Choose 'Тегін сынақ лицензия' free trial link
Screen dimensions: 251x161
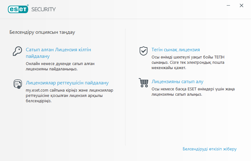[176, 50]
